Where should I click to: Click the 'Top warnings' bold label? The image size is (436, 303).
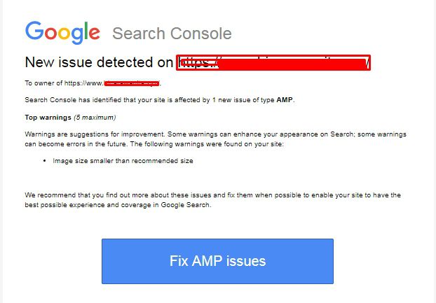pos(48,118)
